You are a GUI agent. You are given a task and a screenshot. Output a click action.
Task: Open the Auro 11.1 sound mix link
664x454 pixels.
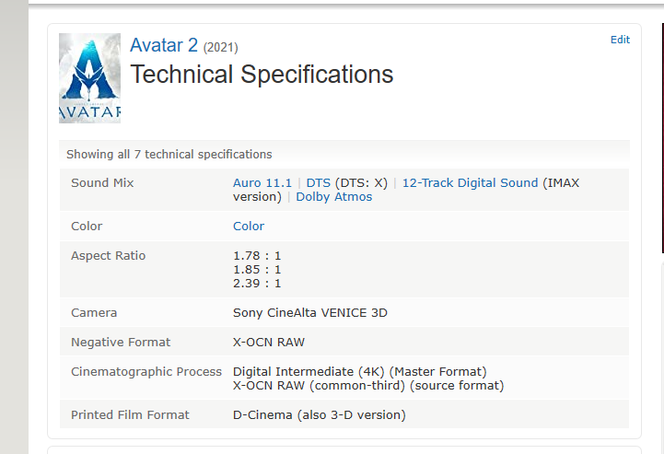(262, 183)
